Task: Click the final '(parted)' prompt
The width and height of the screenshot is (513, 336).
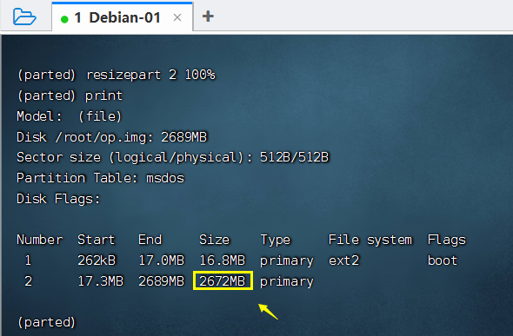Action: [x=46, y=322]
